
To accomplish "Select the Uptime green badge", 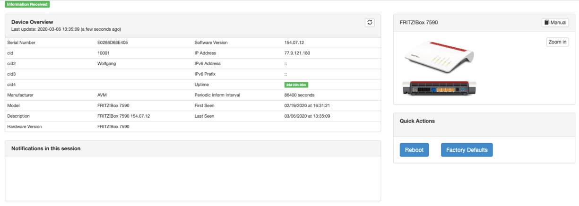I will coord(296,85).
